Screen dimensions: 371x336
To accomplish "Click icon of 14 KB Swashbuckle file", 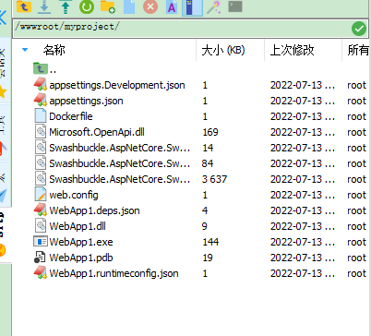I will coord(41,148).
